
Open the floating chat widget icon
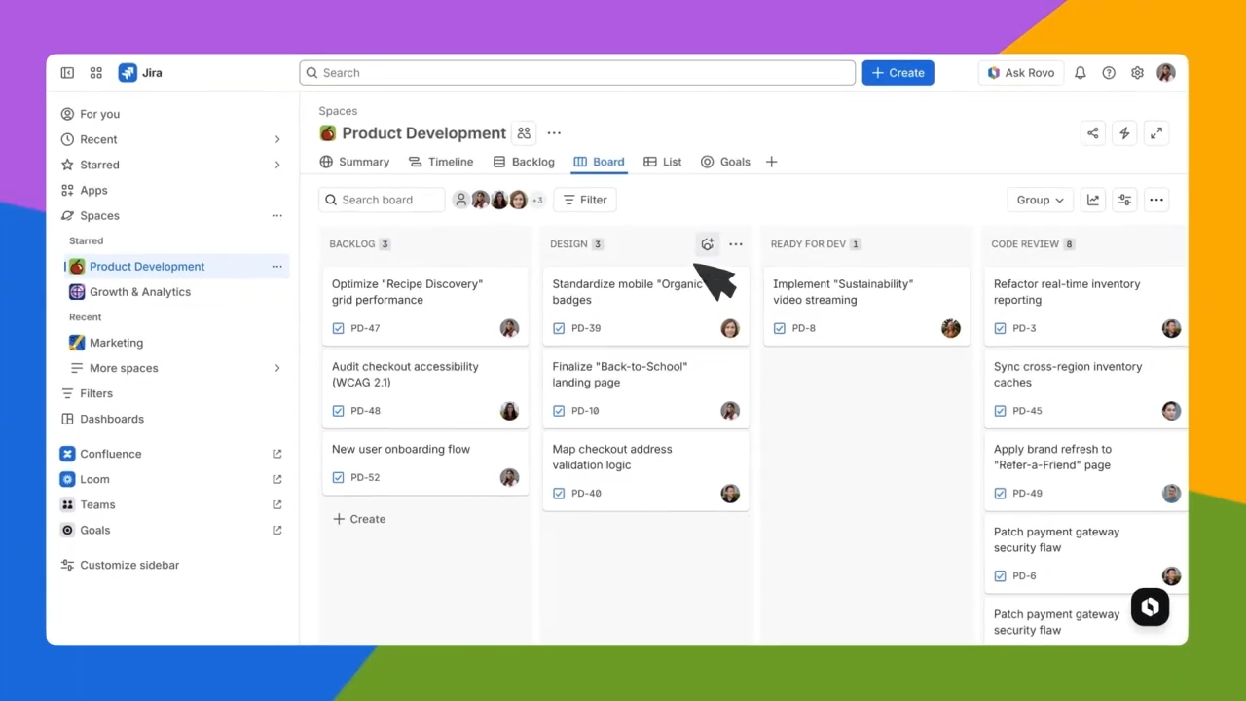coord(1150,608)
